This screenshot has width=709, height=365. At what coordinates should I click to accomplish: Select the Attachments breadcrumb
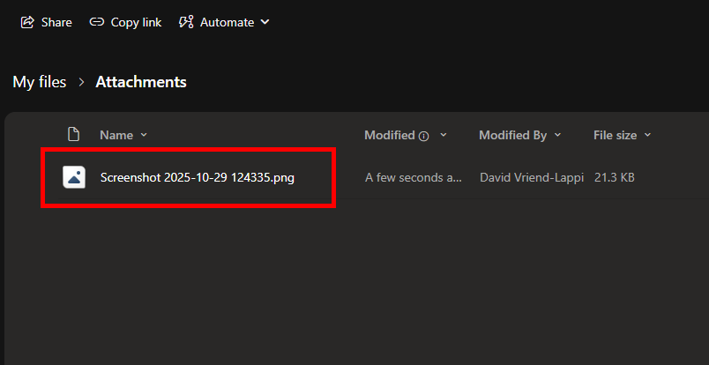pos(141,82)
